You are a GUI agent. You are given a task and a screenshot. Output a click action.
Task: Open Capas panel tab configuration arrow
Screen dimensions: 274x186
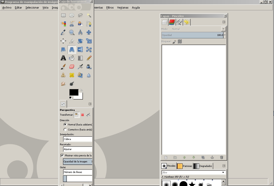coord(224,22)
